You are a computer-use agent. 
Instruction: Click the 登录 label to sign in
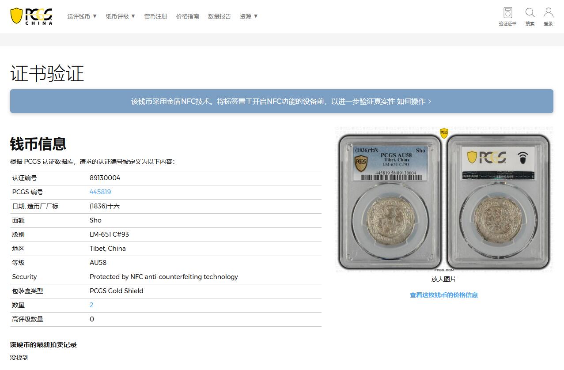pyautogui.click(x=548, y=23)
